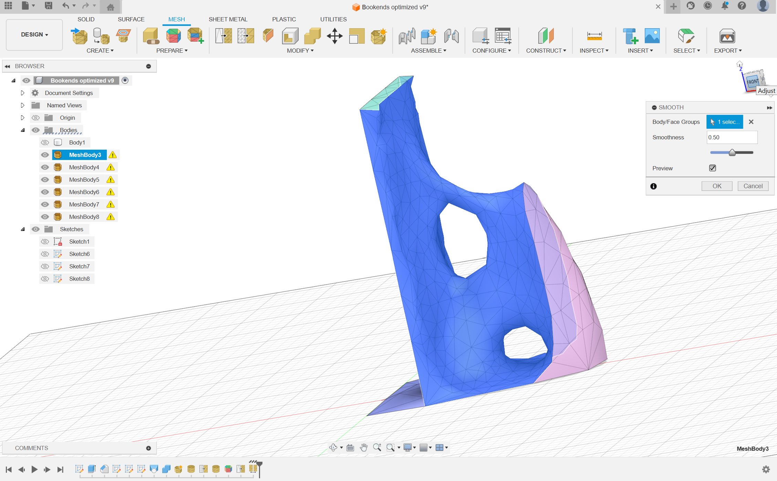Select the Move/Copy cross-arrows icon
This screenshot has width=777, height=481.
pyautogui.click(x=334, y=36)
